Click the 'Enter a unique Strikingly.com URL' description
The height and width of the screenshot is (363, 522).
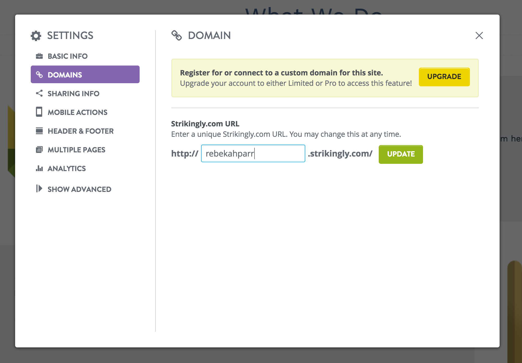(286, 134)
